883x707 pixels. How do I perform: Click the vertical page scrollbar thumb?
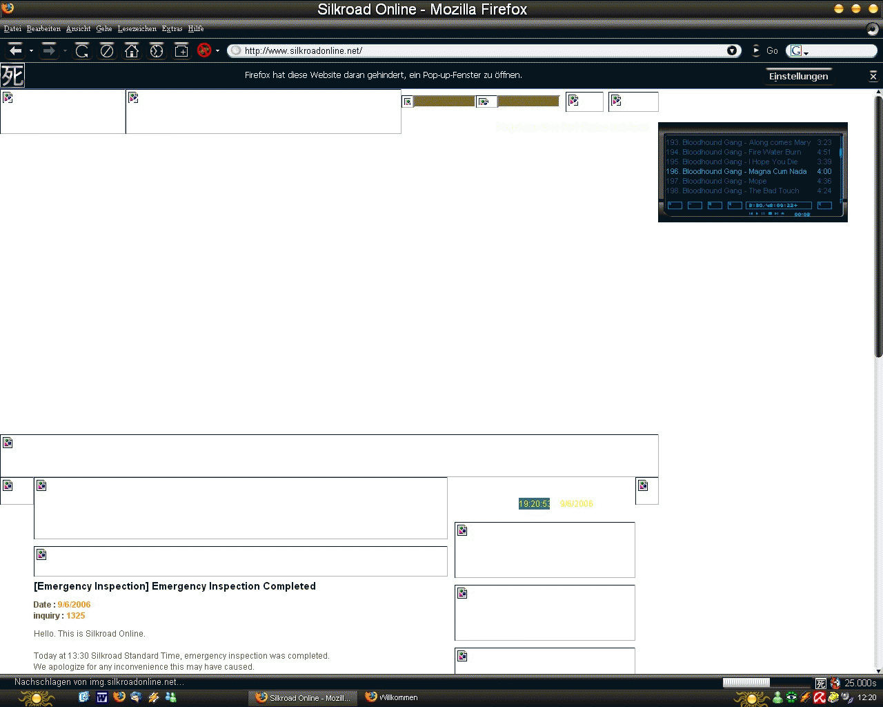(878, 226)
